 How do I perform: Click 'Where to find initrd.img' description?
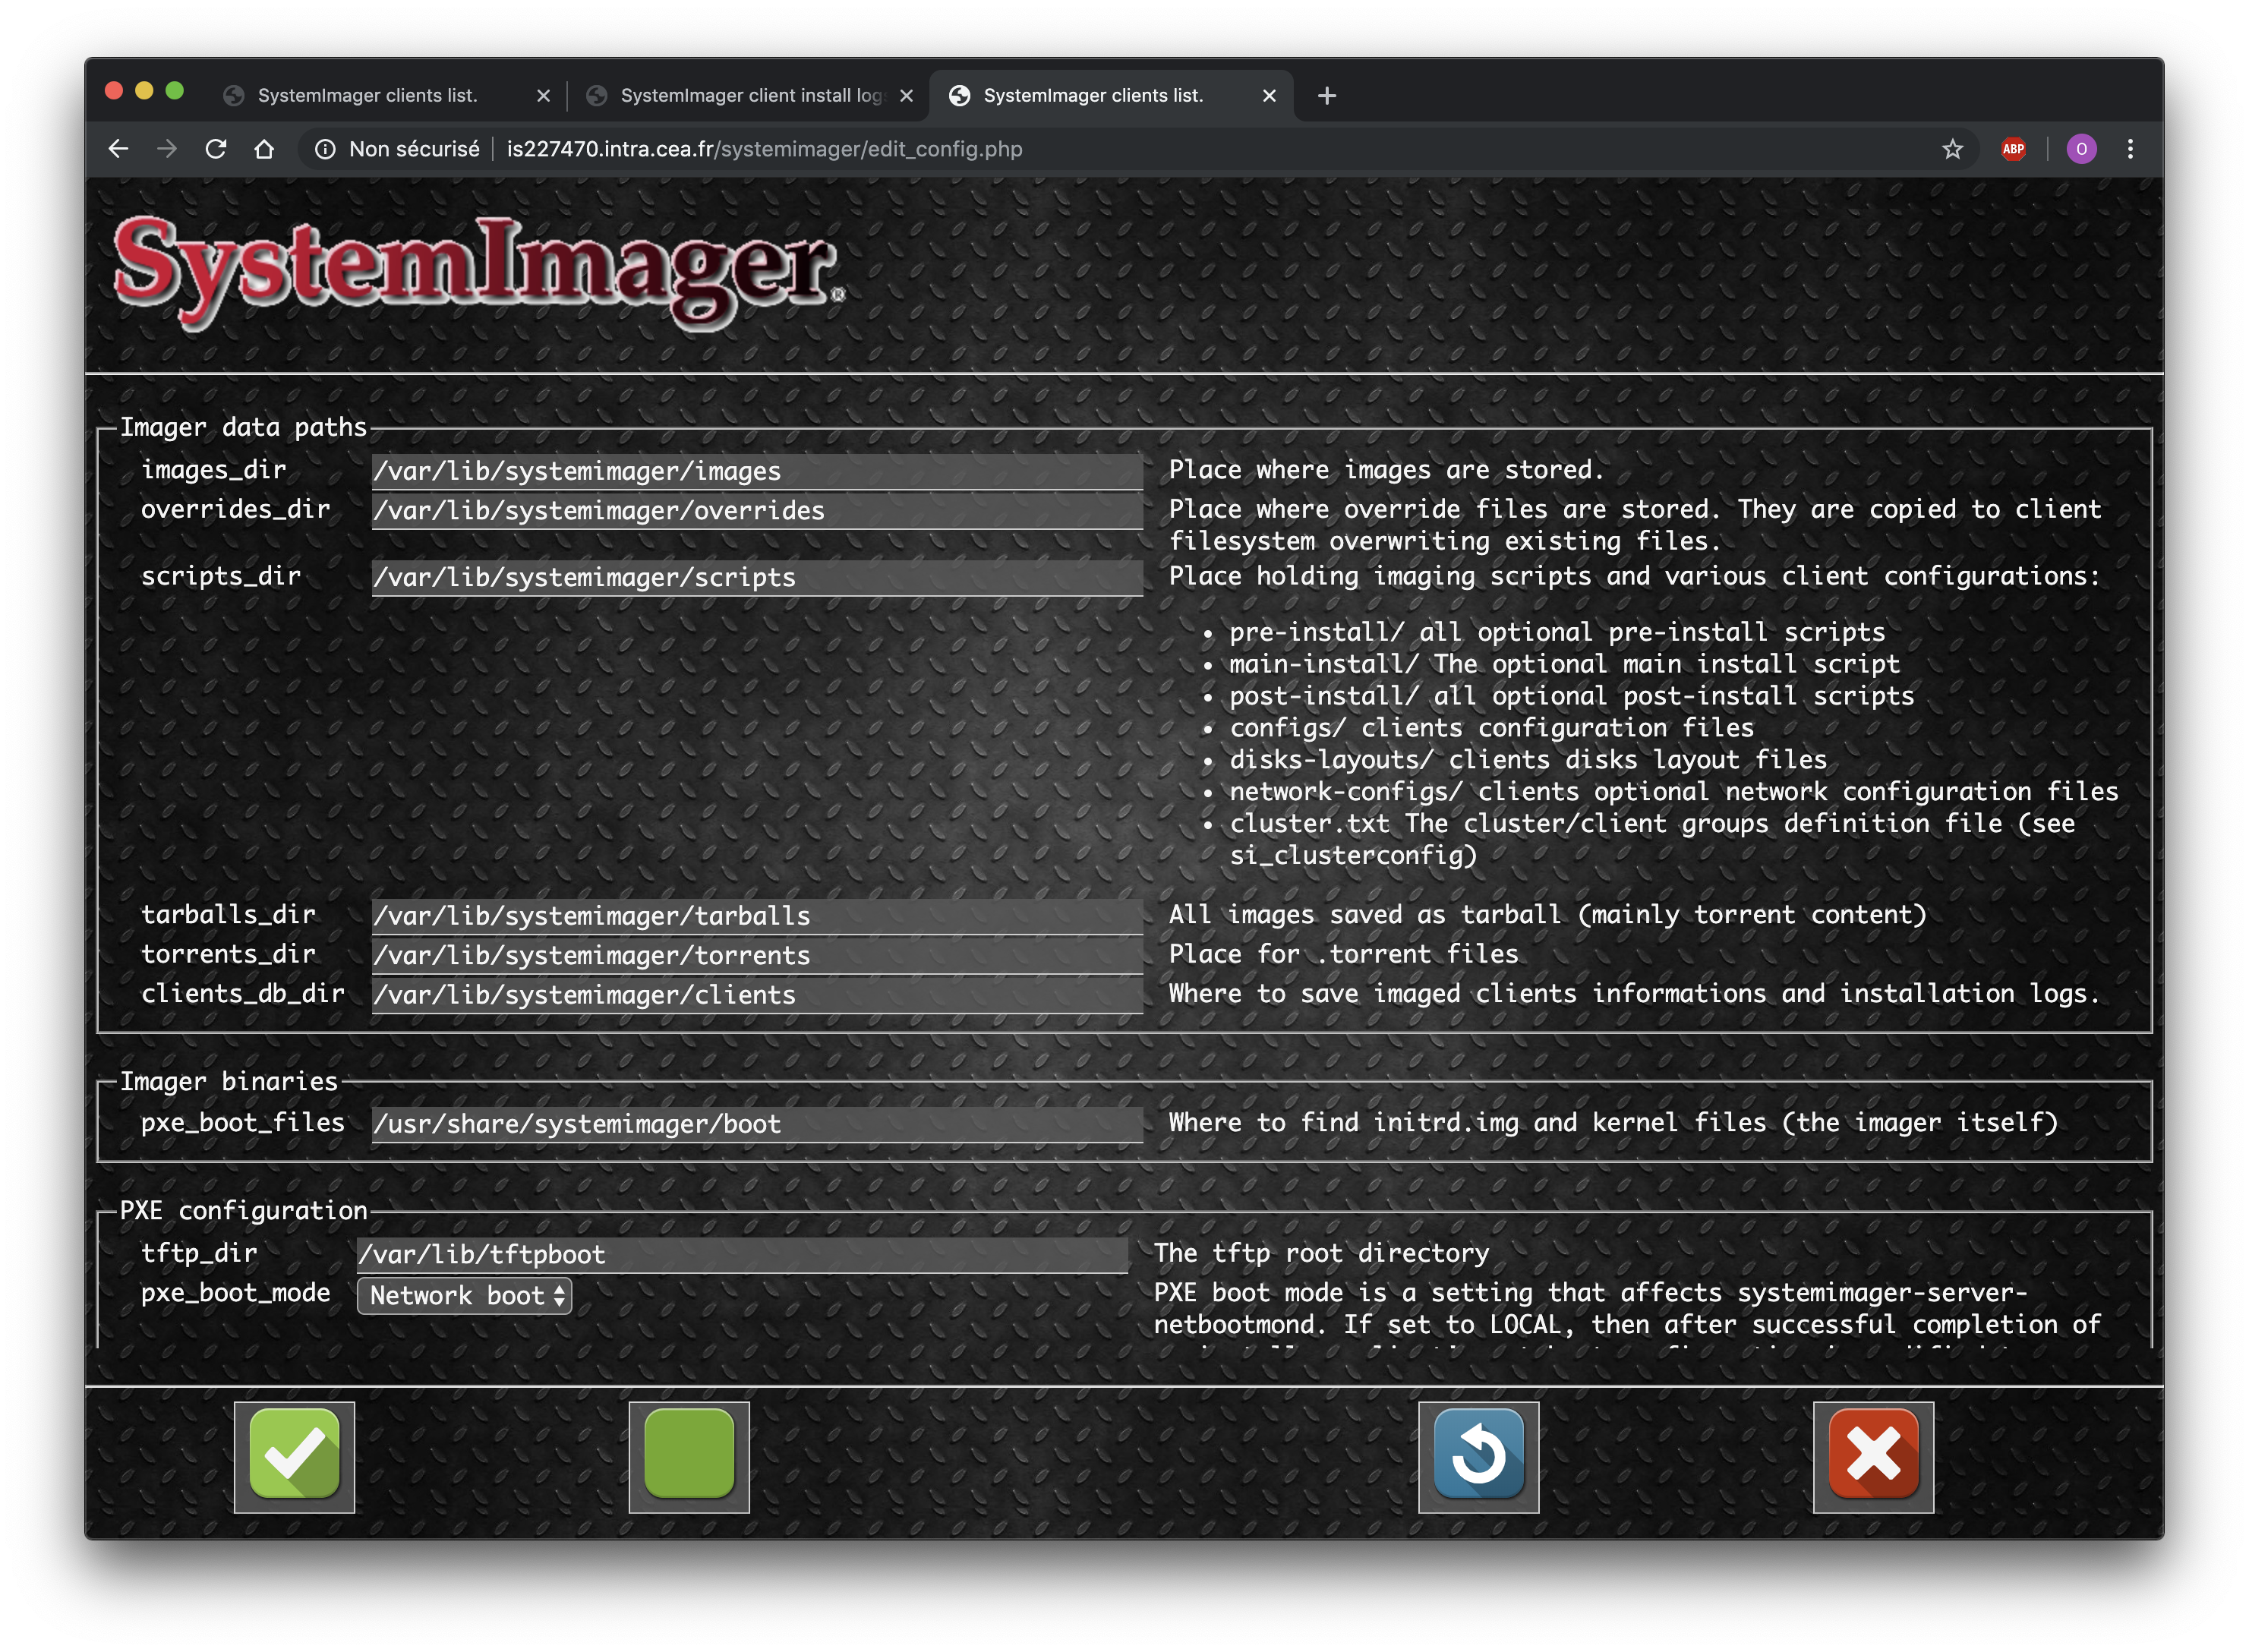pos(1613,1123)
